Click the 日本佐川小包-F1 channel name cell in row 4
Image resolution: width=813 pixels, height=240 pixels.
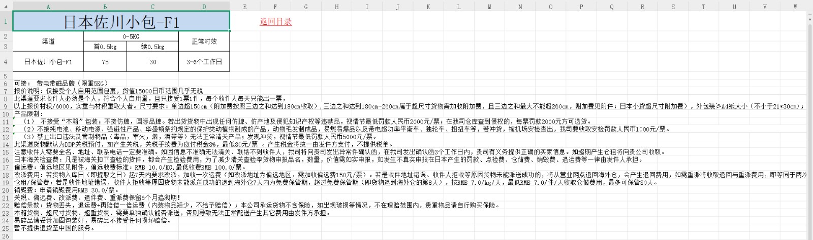click(x=48, y=62)
